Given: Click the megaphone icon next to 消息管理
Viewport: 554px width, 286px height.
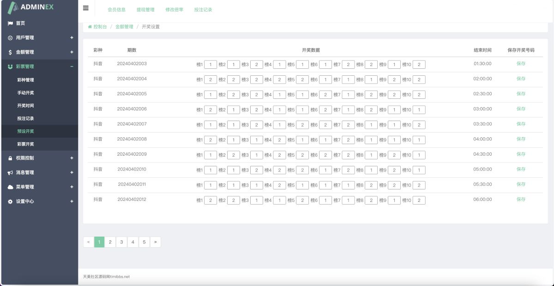Looking at the screenshot, I should click(10, 173).
